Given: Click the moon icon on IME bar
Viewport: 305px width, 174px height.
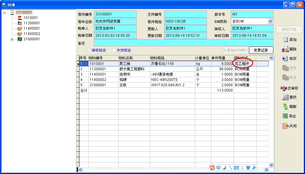Looking at the screenshot, I should (x=224, y=168).
